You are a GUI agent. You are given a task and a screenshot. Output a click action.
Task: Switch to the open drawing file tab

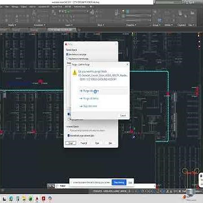[61, 30]
